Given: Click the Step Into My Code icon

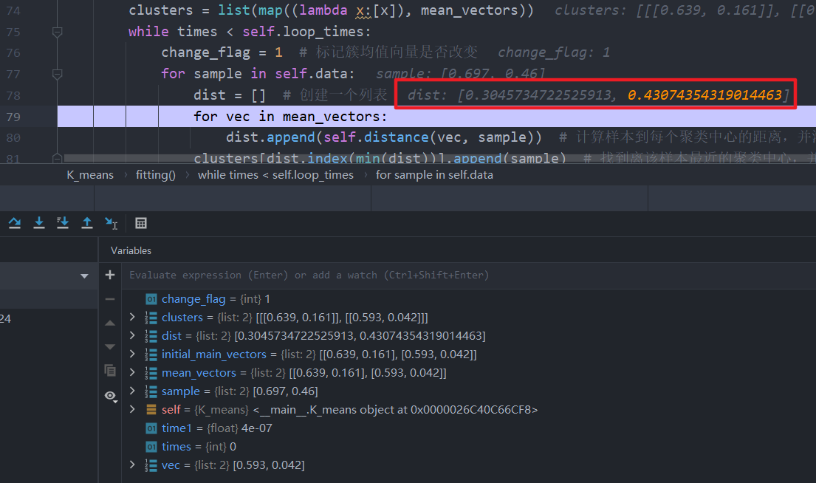Looking at the screenshot, I should coord(63,223).
